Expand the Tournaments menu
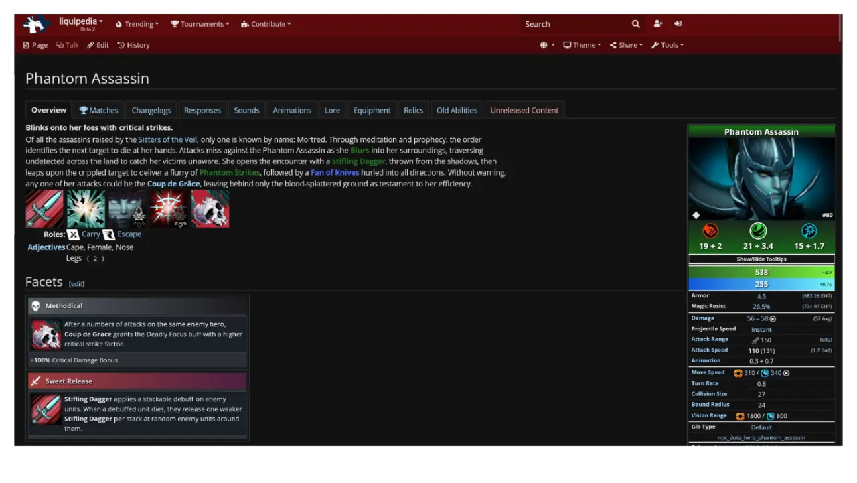 click(200, 24)
